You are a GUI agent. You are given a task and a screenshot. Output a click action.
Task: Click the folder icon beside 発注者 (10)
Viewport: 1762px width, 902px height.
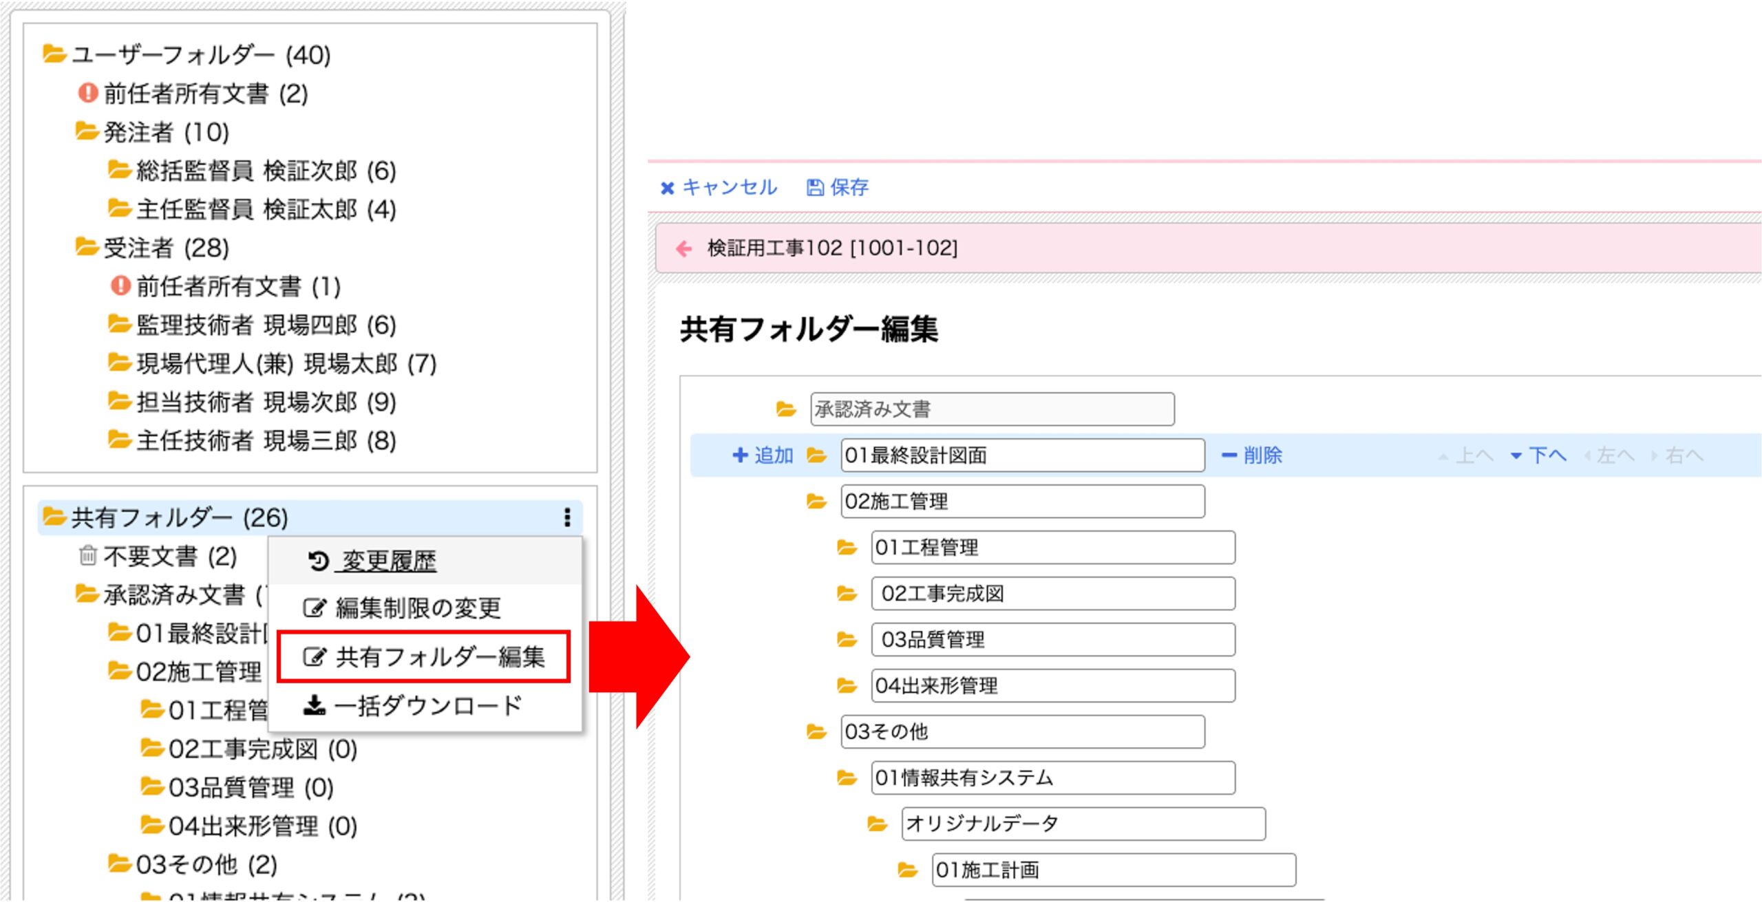[x=87, y=131]
